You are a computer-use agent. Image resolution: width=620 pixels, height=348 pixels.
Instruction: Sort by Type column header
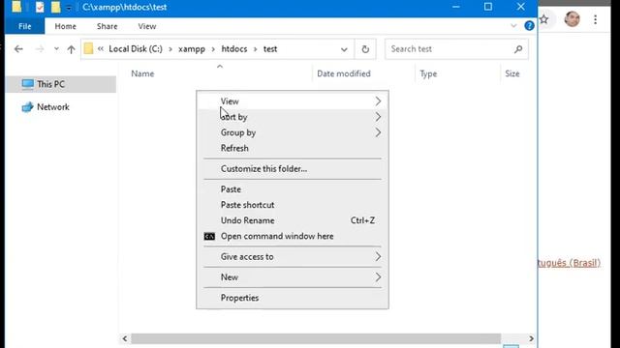[x=428, y=73]
